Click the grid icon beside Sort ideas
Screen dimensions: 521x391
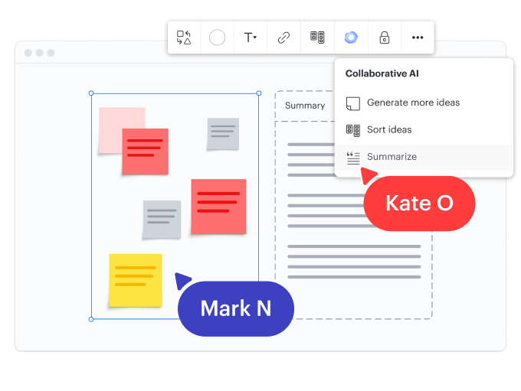point(353,130)
